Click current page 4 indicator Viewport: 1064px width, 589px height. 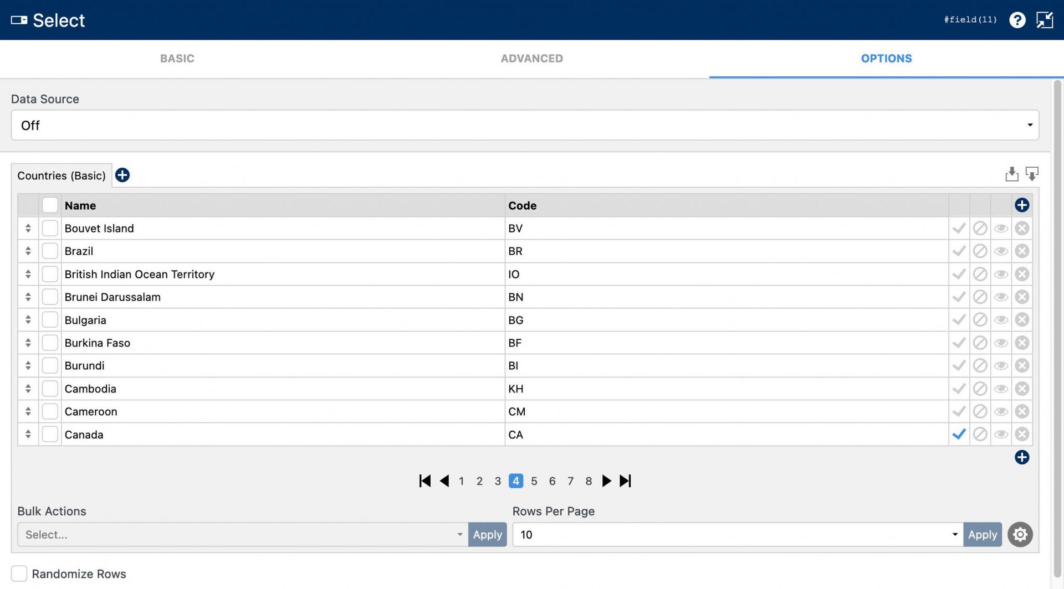click(516, 481)
